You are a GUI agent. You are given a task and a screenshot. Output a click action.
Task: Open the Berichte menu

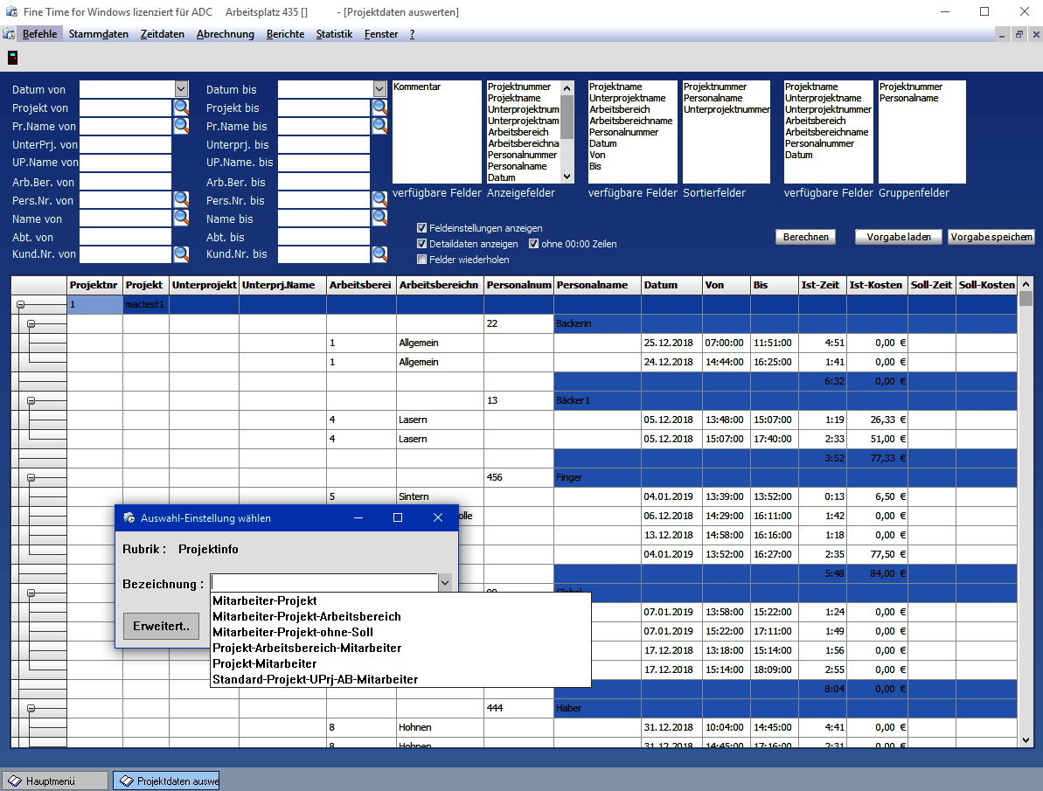[x=285, y=34]
